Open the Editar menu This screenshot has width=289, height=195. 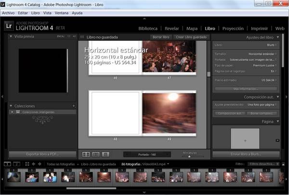(x=23, y=13)
